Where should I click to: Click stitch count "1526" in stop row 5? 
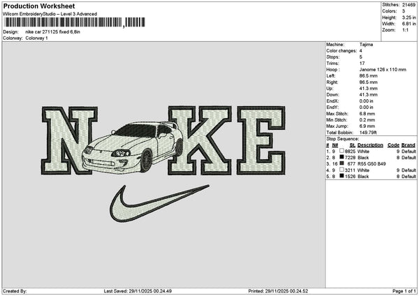click(x=350, y=177)
